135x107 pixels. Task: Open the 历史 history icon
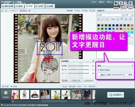tap(83, 11)
